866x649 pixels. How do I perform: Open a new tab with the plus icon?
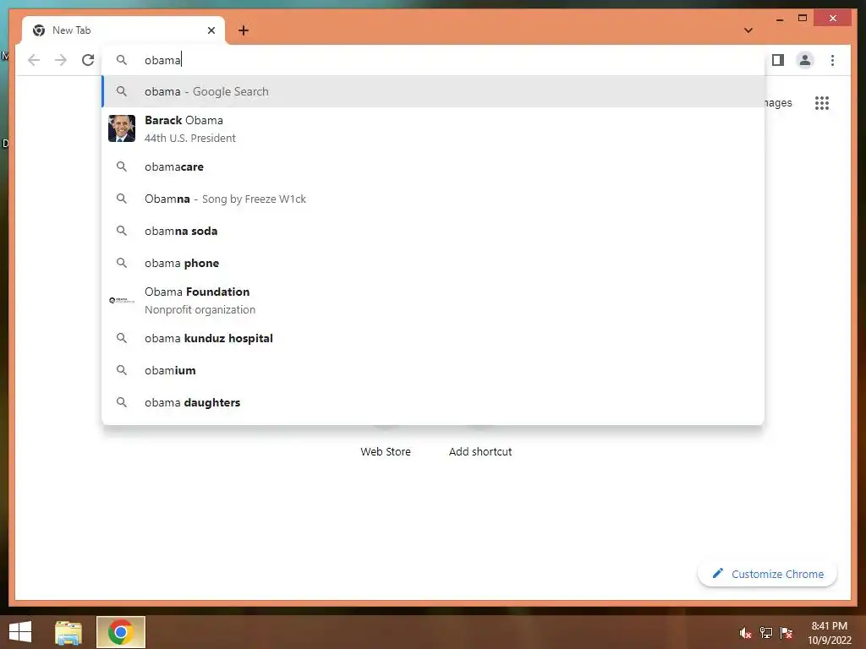point(244,30)
